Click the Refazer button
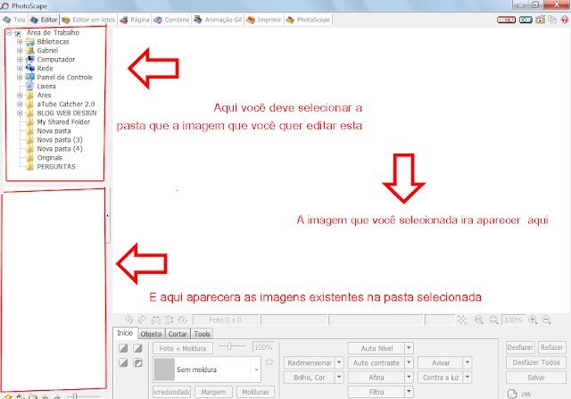 (551, 347)
